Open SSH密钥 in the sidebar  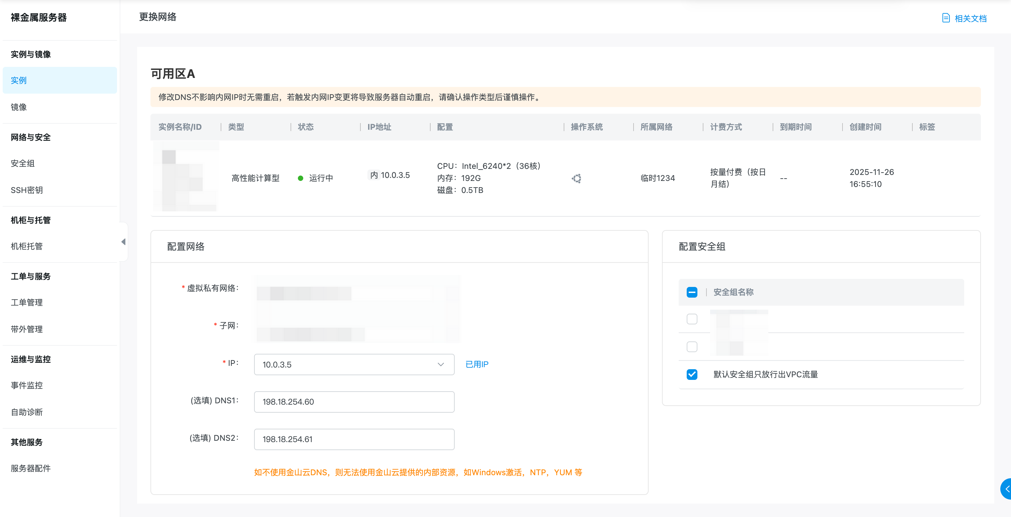click(27, 190)
